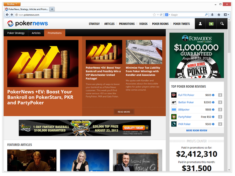Viewport: 235px width, 176px height.
Task: Download Full Tilt Poker via arrow icon
Action: (220, 95)
